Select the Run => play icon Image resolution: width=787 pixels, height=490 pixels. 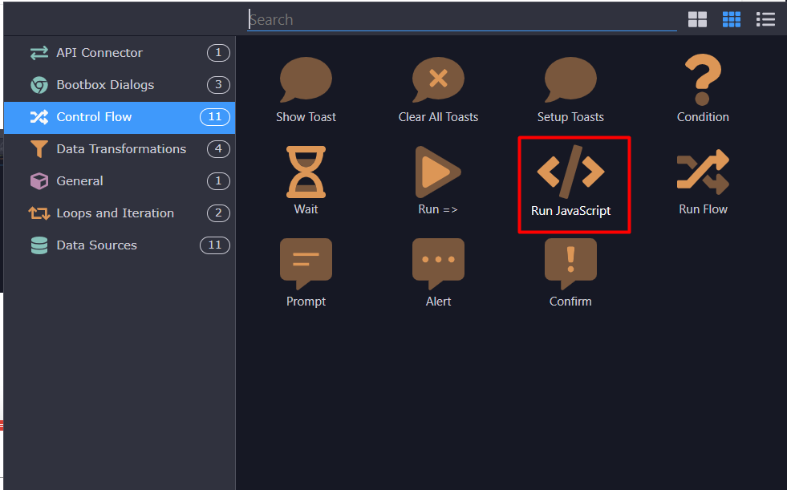click(x=438, y=172)
